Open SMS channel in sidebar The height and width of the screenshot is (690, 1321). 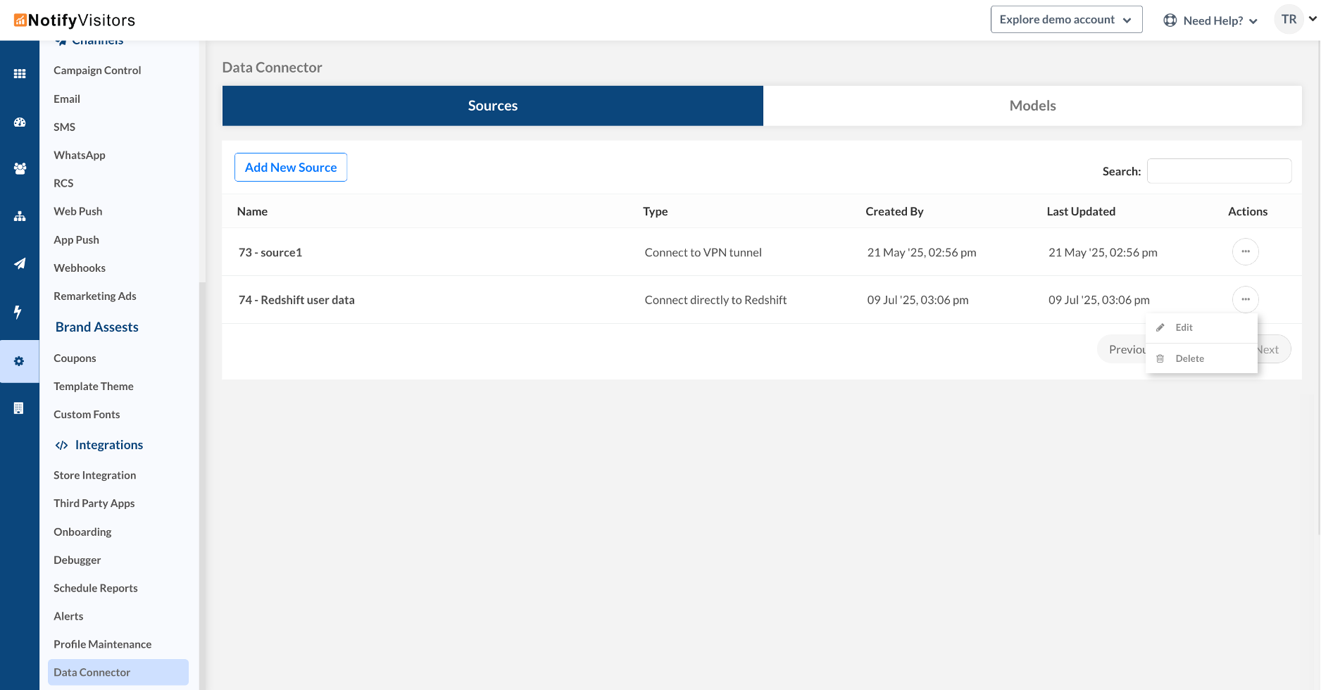click(64, 127)
